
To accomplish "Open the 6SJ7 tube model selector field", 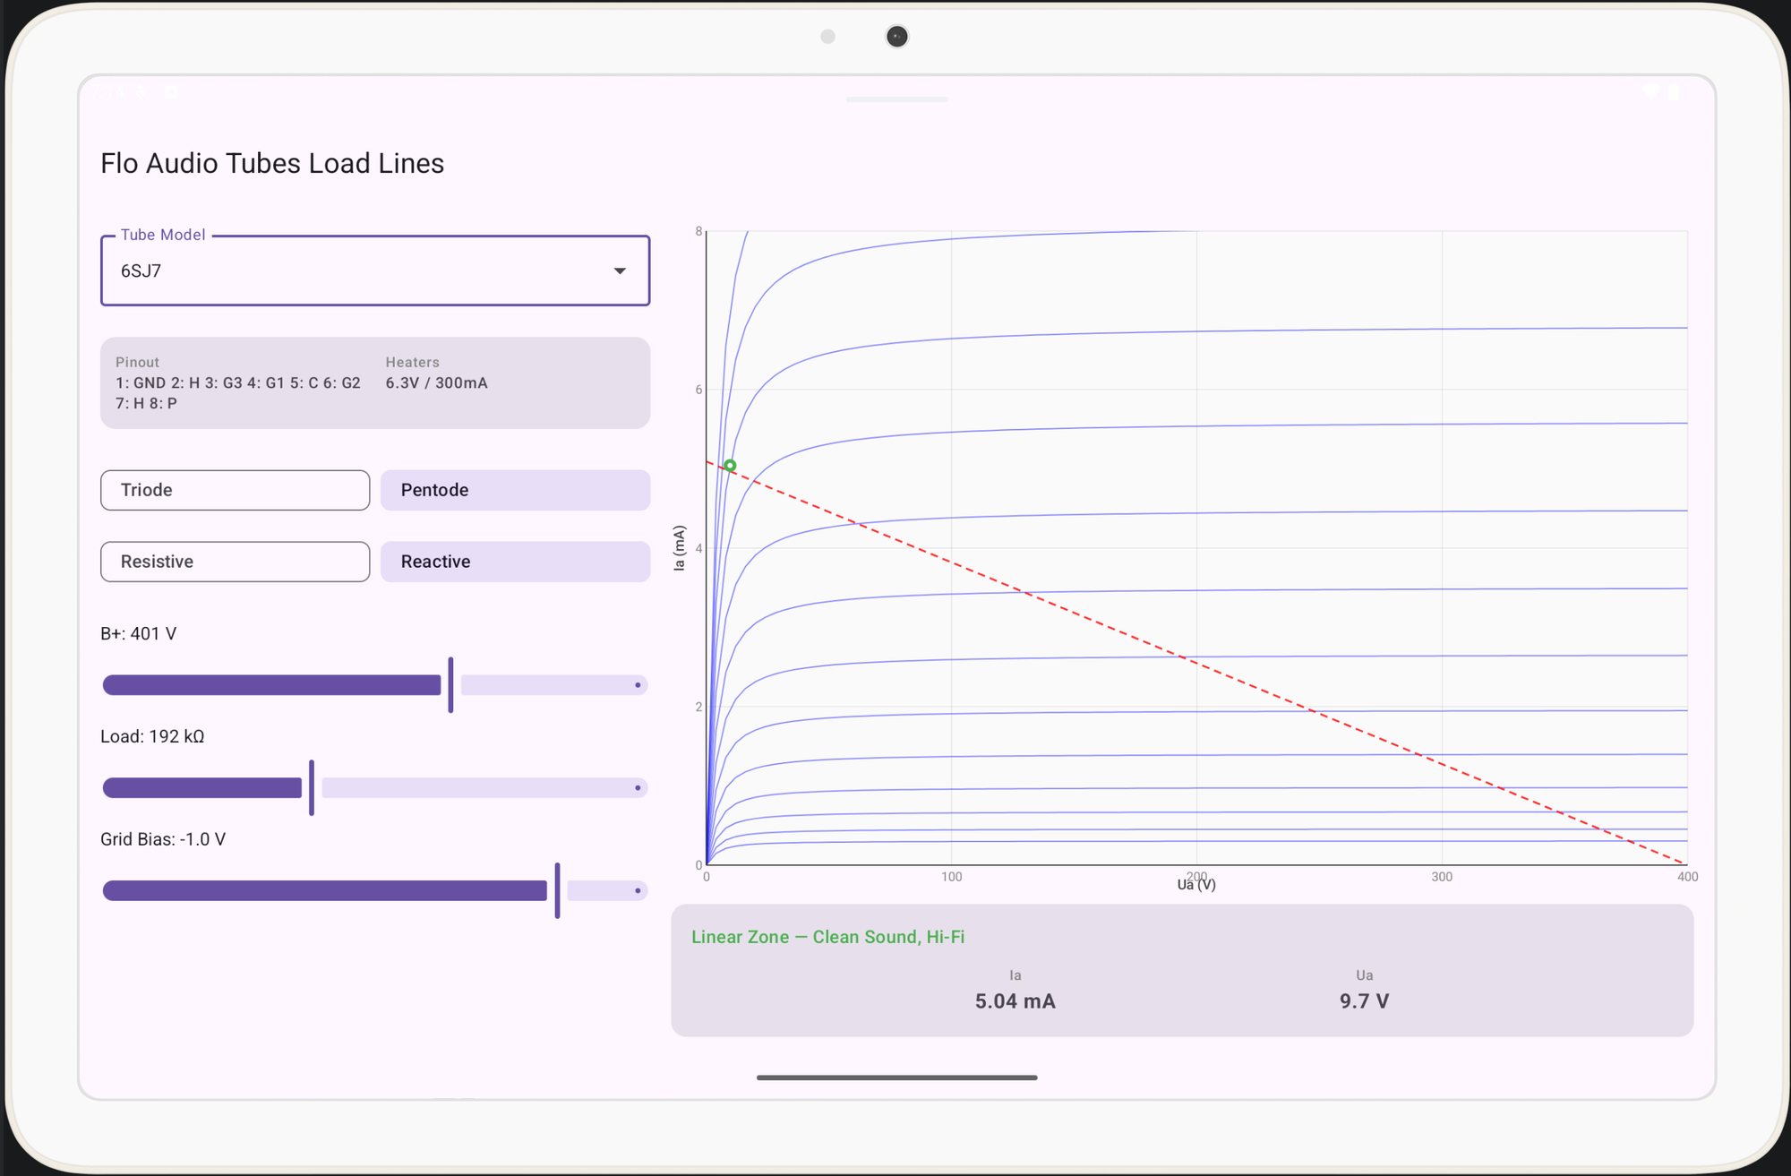I will pyautogui.click(x=375, y=270).
